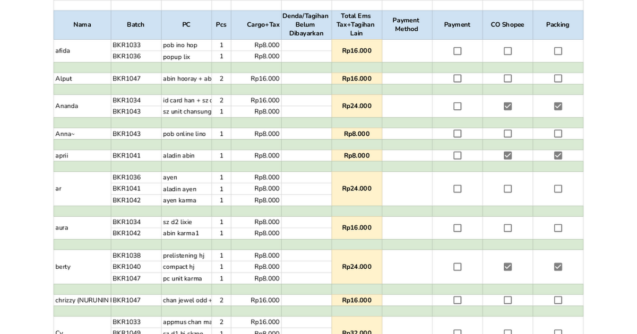This screenshot has height=334, width=637.
Task: Toggle CO Shopee checkbox in berty row
Action: [x=507, y=267]
